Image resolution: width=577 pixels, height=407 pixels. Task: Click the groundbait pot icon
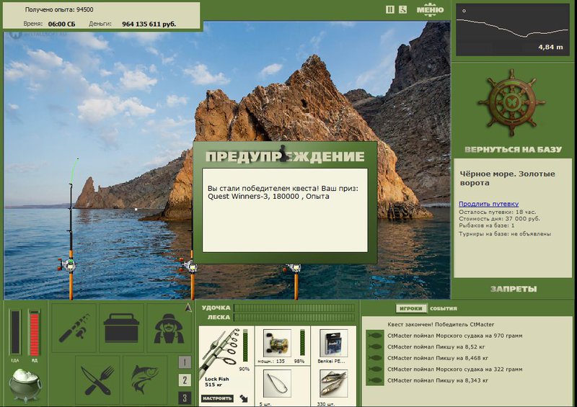[x=25, y=385]
